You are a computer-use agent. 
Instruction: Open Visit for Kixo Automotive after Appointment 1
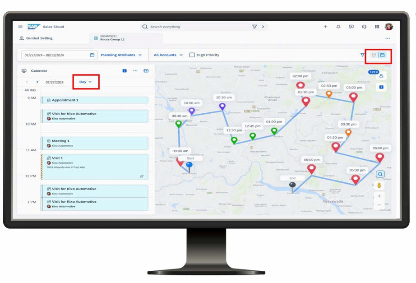pyautogui.click(x=94, y=116)
